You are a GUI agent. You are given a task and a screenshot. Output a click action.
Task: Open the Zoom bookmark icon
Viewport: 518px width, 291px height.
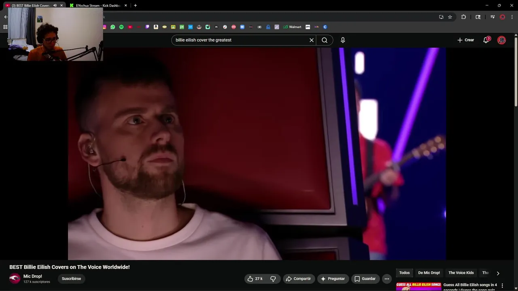coord(242,27)
